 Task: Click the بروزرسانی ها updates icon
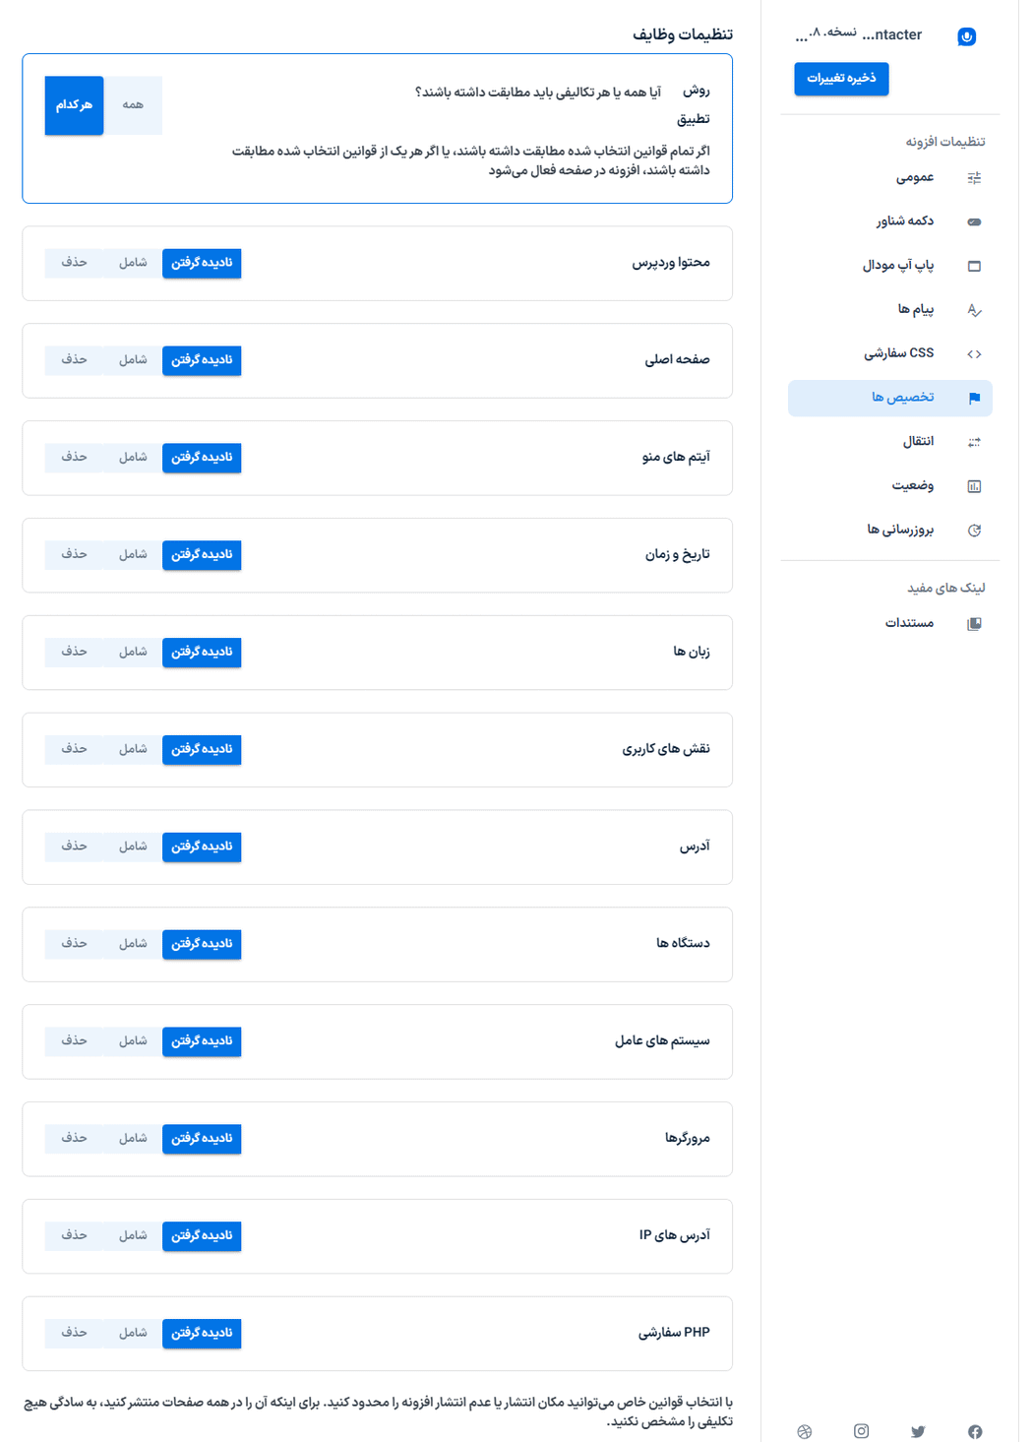coord(974,530)
